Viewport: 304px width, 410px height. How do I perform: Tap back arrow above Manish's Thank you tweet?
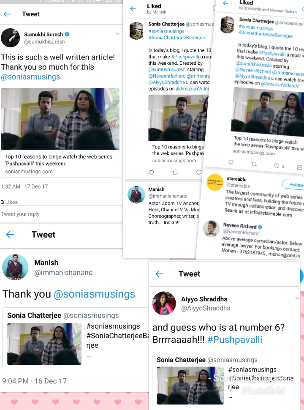[10, 235]
